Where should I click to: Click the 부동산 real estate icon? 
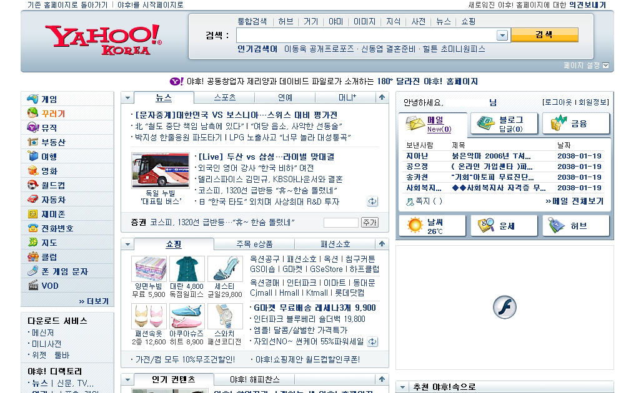(x=32, y=142)
